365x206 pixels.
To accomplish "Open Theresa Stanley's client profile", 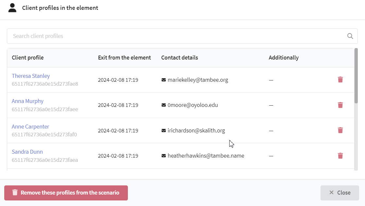I will pyautogui.click(x=31, y=76).
